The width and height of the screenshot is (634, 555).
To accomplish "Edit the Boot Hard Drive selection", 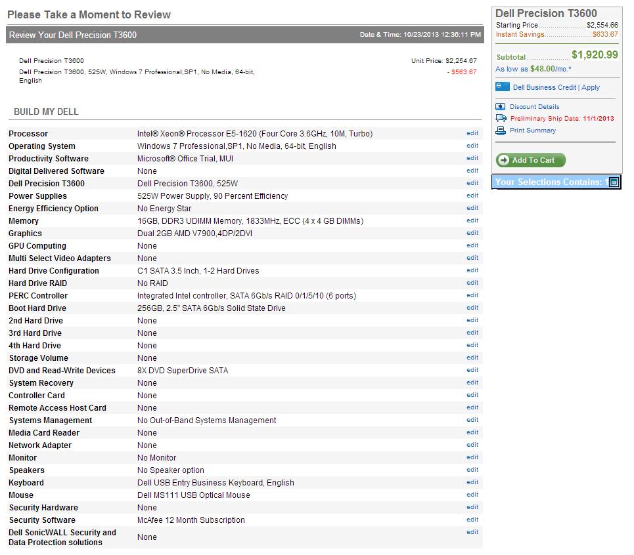I will [472, 308].
